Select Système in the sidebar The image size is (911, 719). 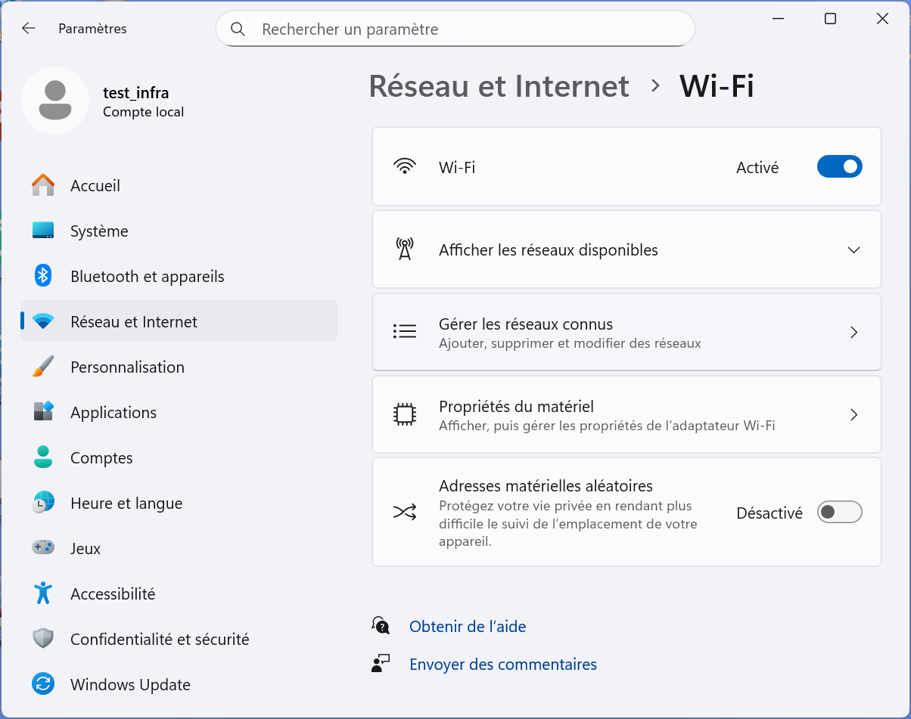pos(99,231)
